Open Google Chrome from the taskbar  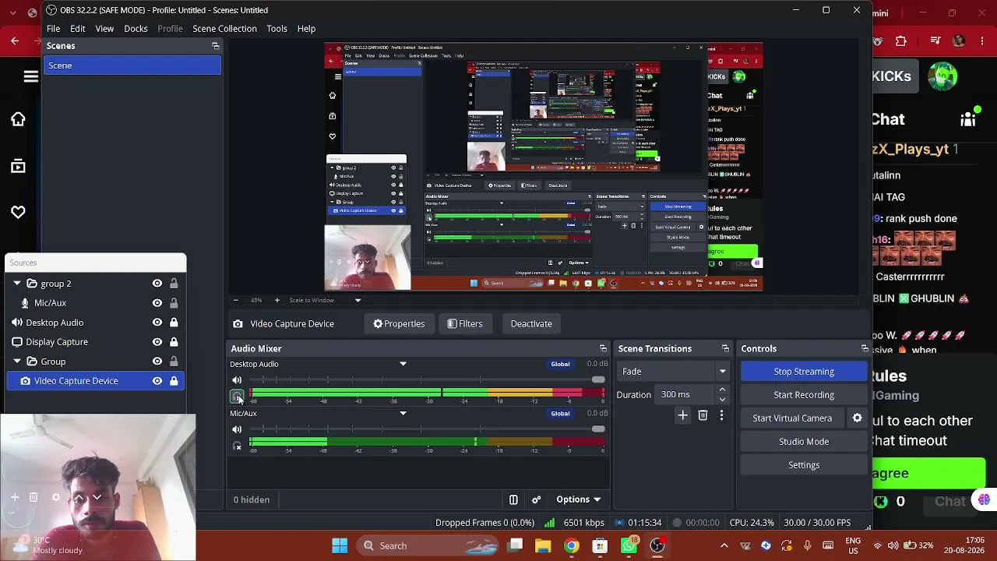[x=572, y=545]
